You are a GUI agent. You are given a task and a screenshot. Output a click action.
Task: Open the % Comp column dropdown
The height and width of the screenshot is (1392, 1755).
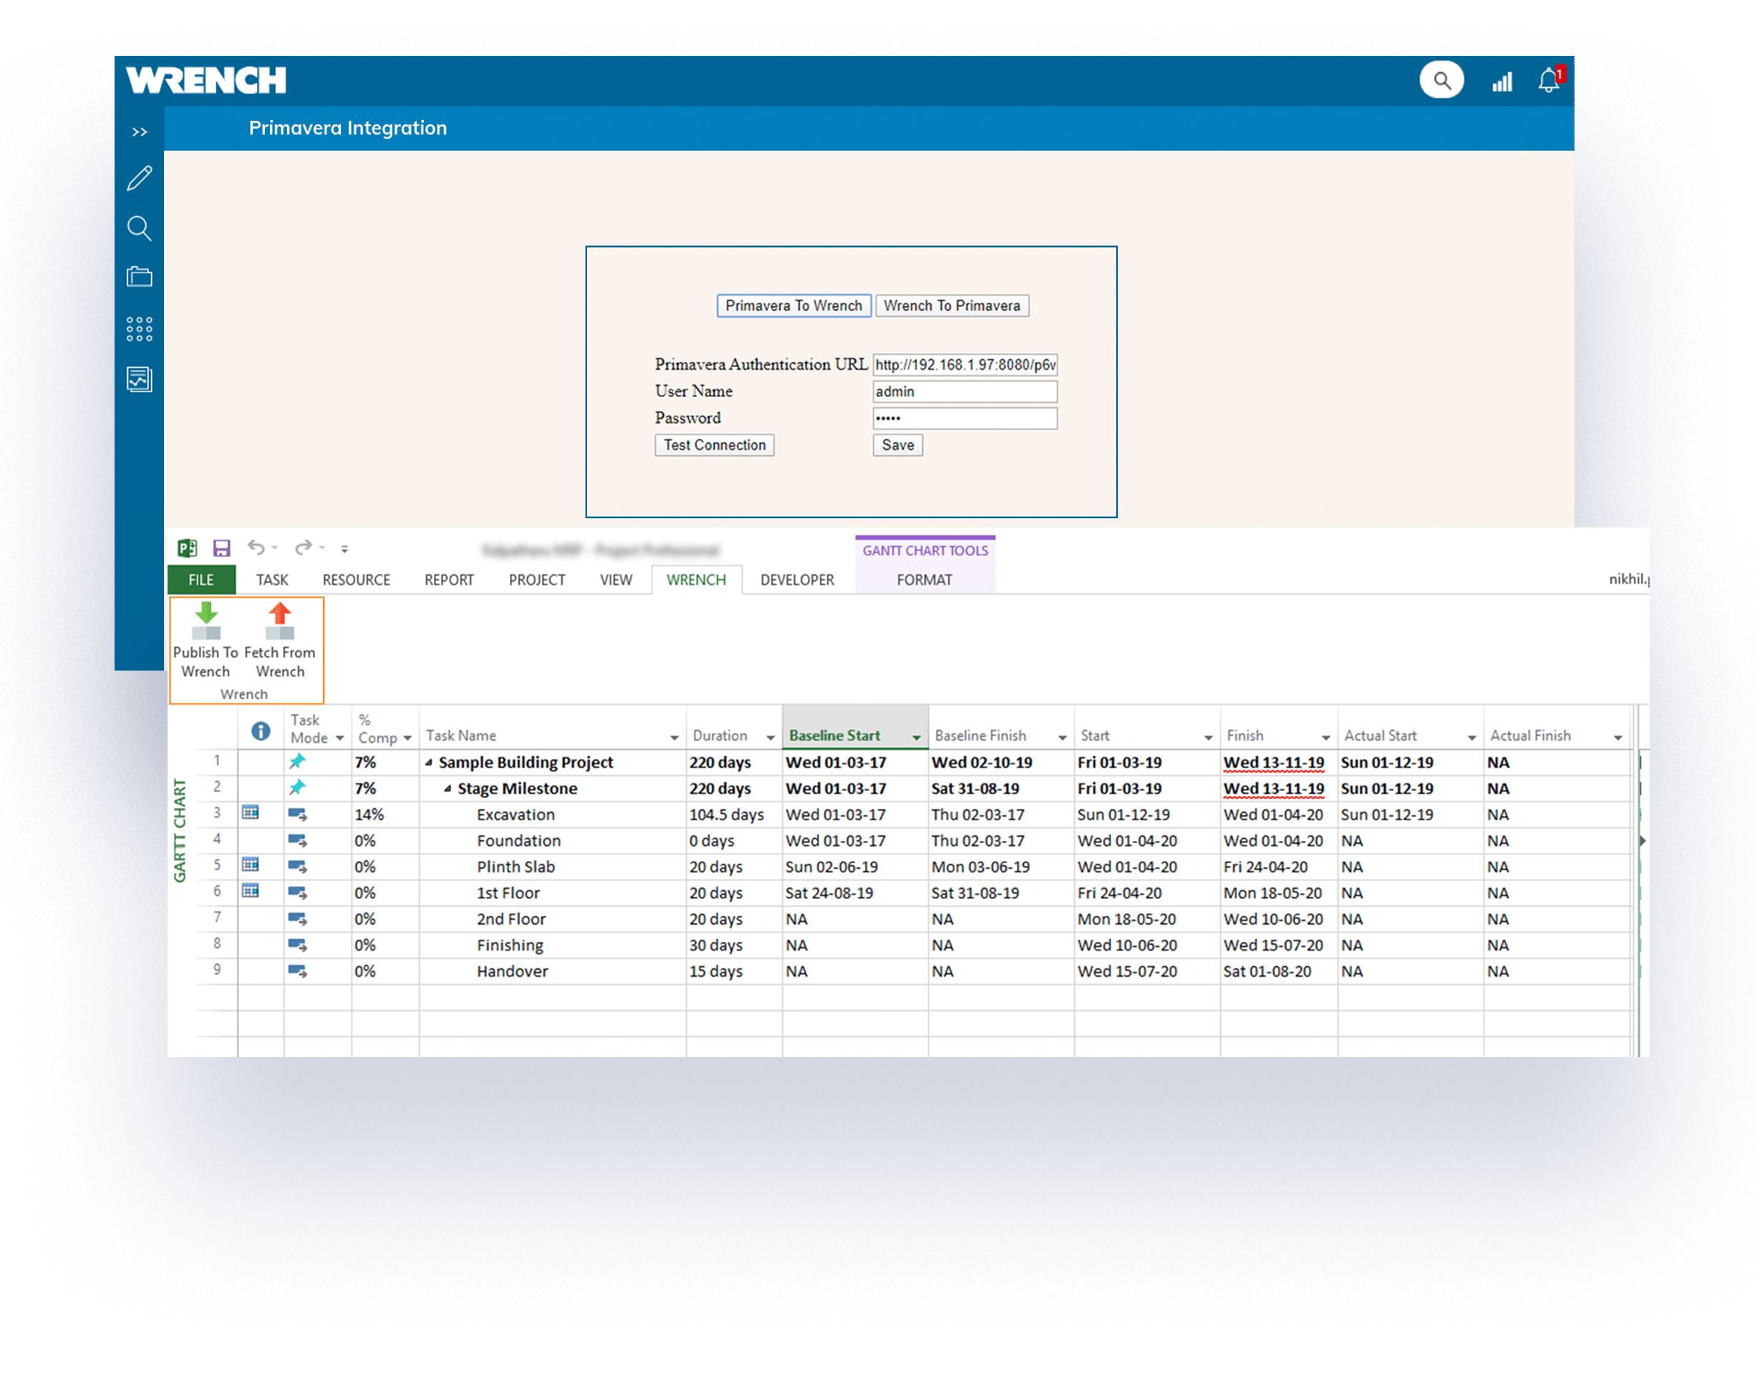tap(407, 739)
